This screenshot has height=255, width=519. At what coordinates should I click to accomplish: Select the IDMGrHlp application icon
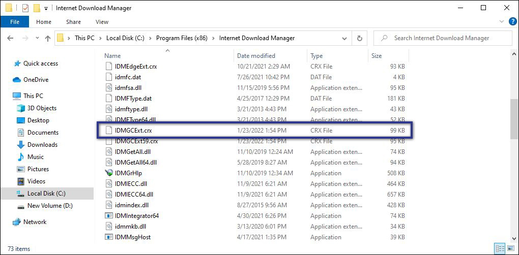[109, 173]
